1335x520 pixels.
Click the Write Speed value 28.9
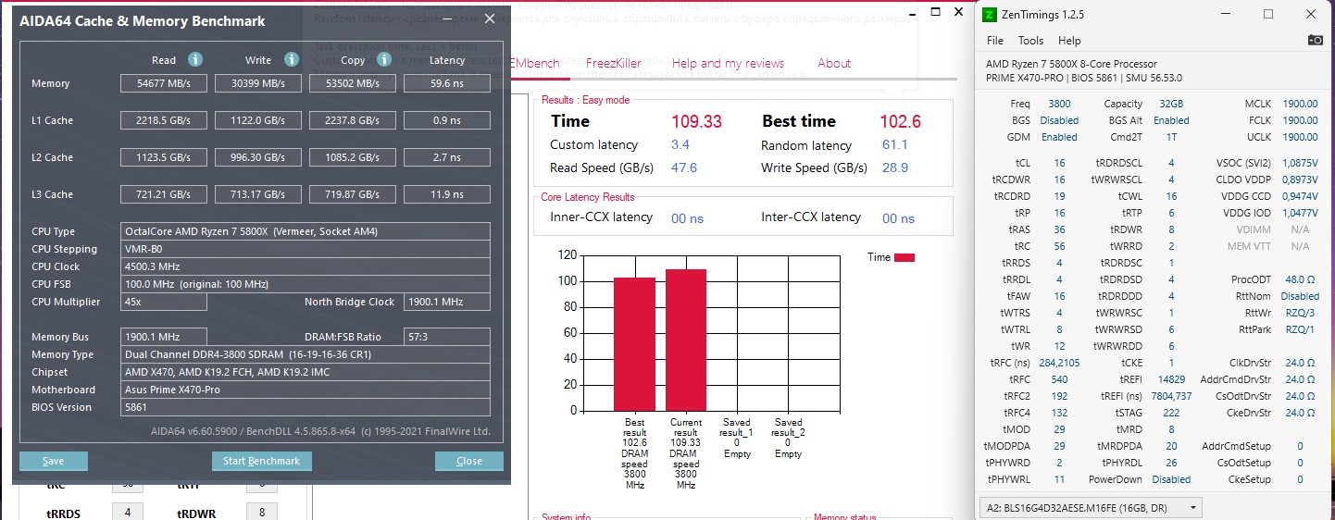pyautogui.click(x=895, y=167)
